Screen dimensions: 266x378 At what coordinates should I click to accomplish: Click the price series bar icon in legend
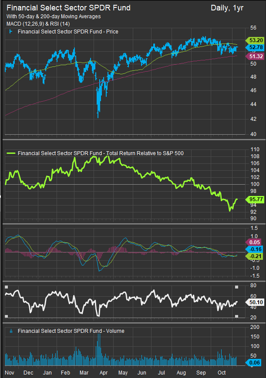click(10, 32)
